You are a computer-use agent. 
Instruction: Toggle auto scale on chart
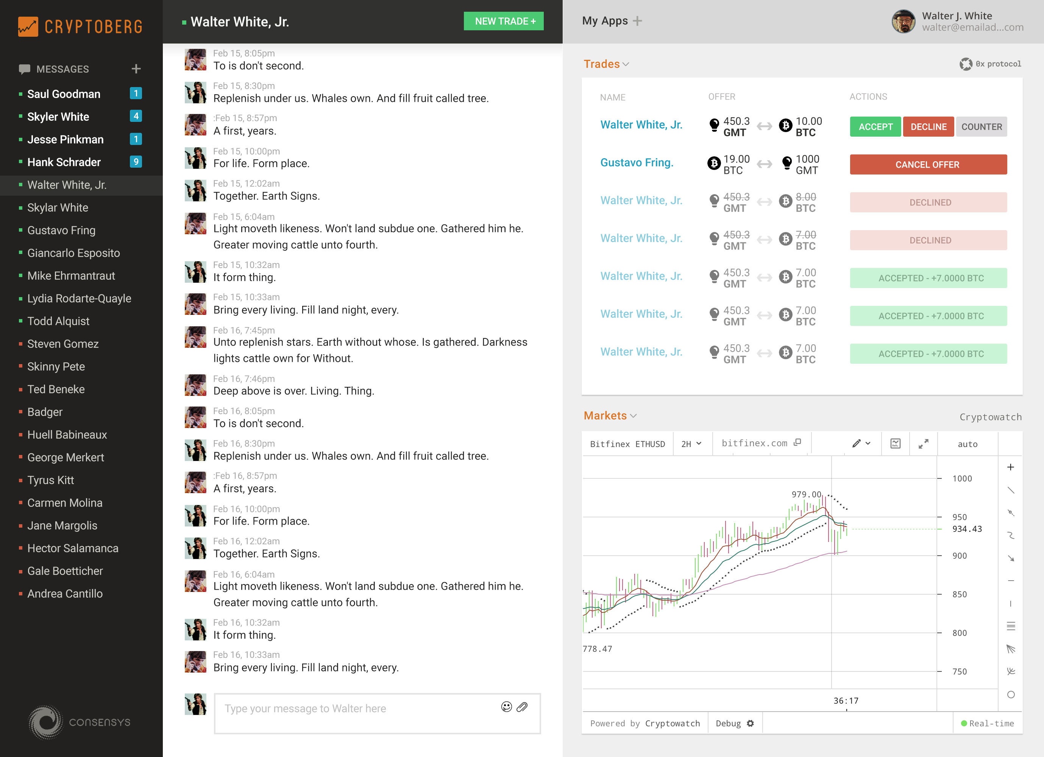click(967, 444)
